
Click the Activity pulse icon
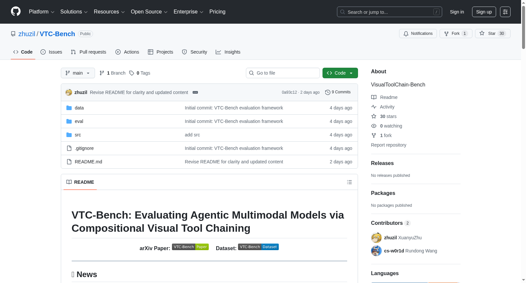coord(374,107)
